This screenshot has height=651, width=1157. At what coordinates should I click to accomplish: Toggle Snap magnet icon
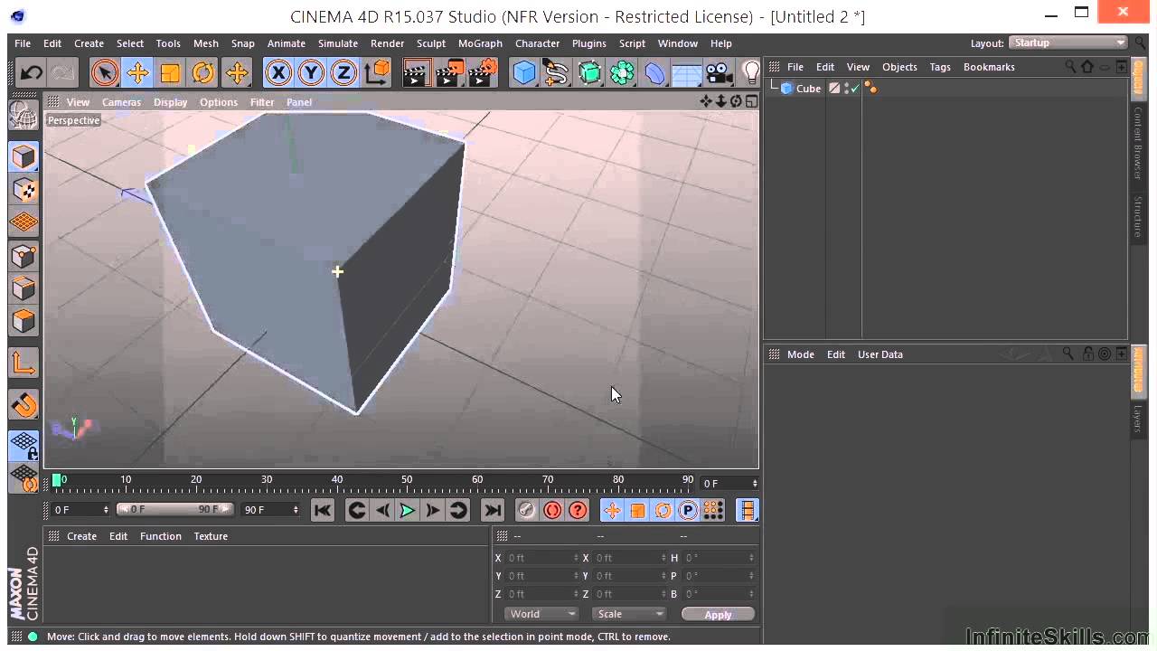click(24, 404)
